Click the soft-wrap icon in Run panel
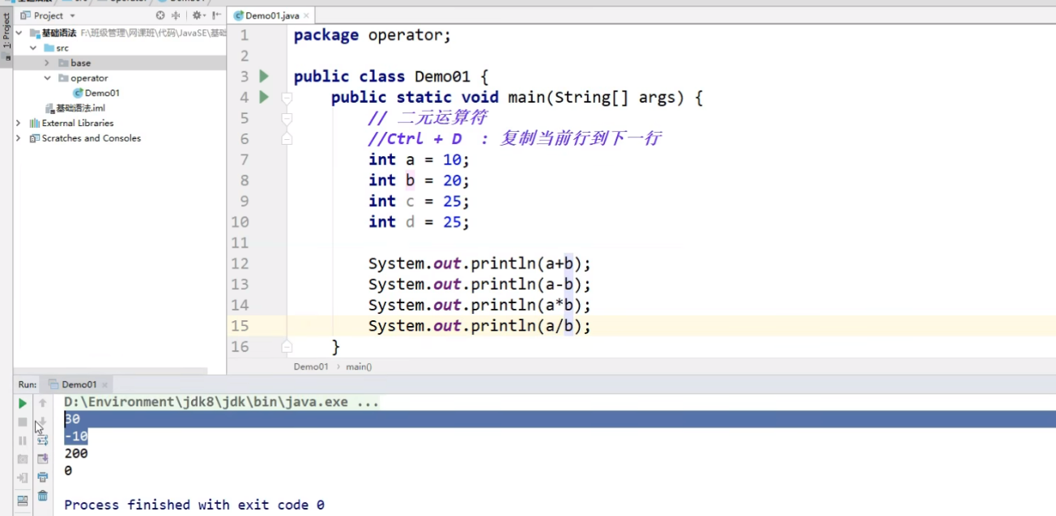This screenshot has height=516, width=1056. pos(43,440)
